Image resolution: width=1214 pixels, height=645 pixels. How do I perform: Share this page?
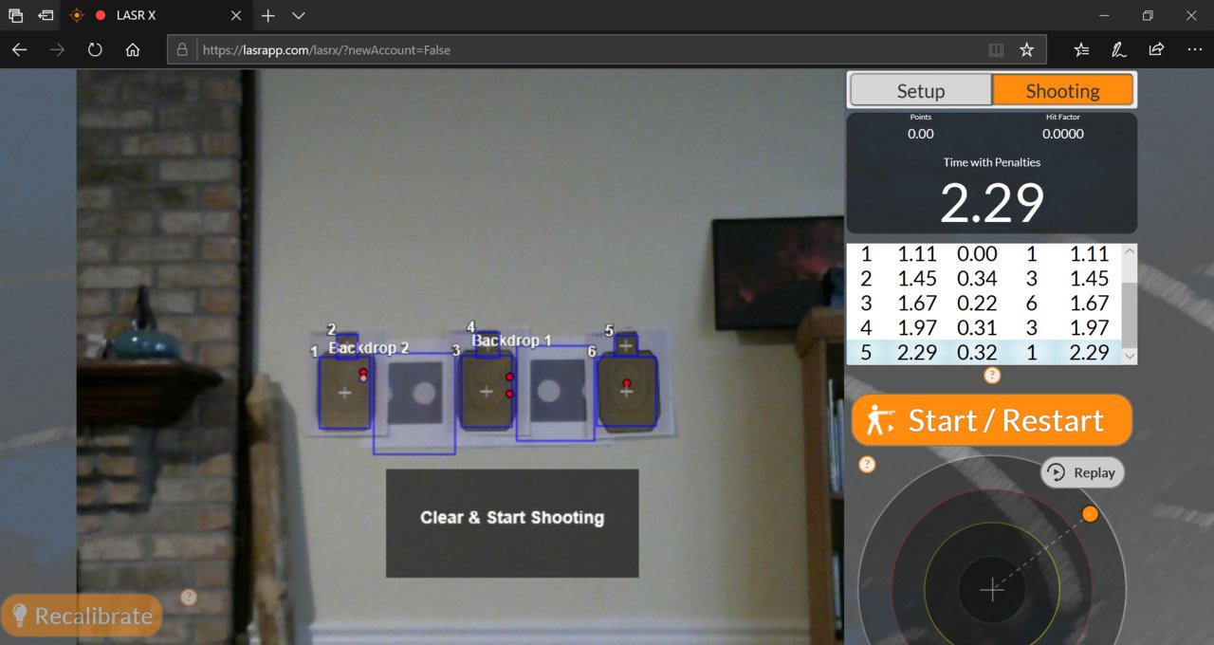pyautogui.click(x=1156, y=49)
